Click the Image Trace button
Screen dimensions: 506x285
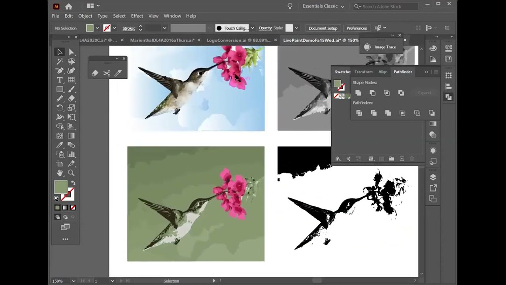pyautogui.click(x=381, y=47)
